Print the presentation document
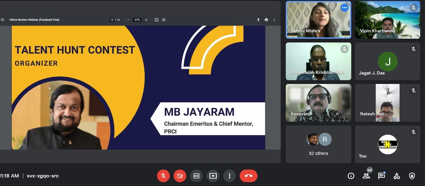 266,20
